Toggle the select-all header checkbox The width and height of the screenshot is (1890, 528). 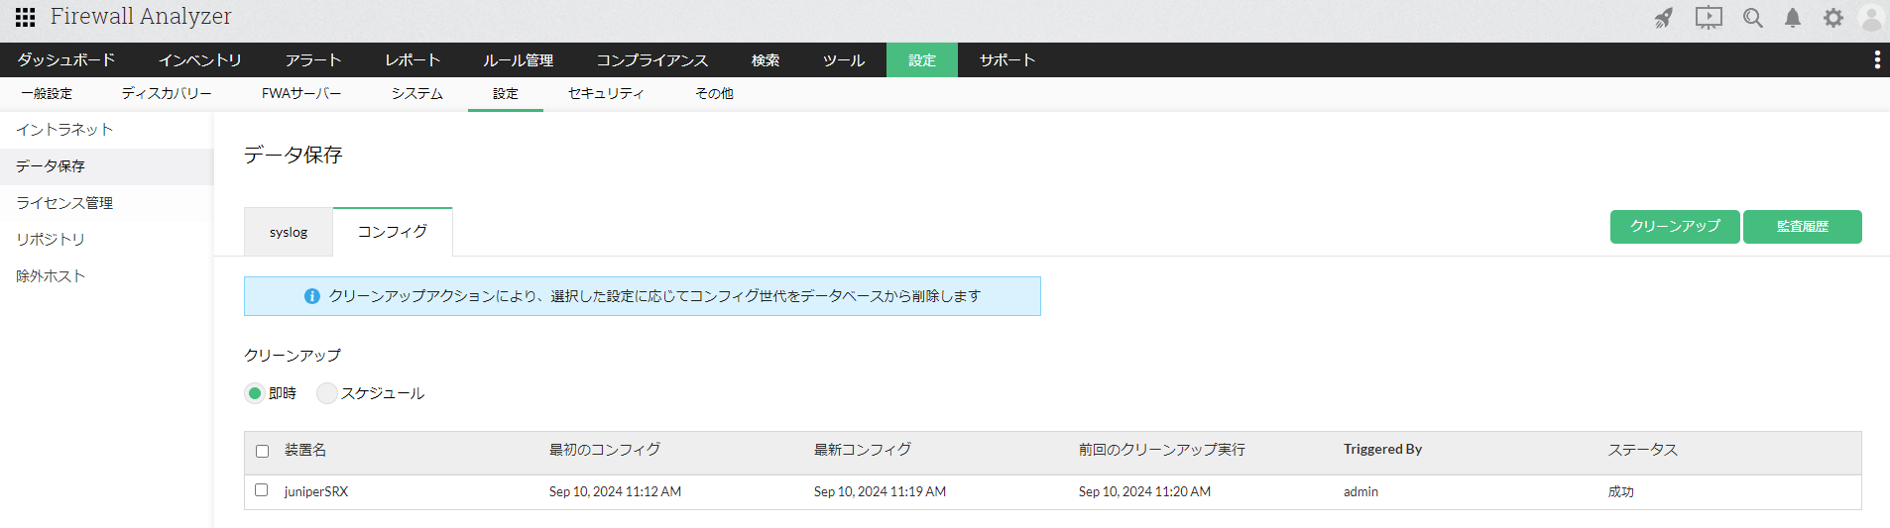point(263,451)
